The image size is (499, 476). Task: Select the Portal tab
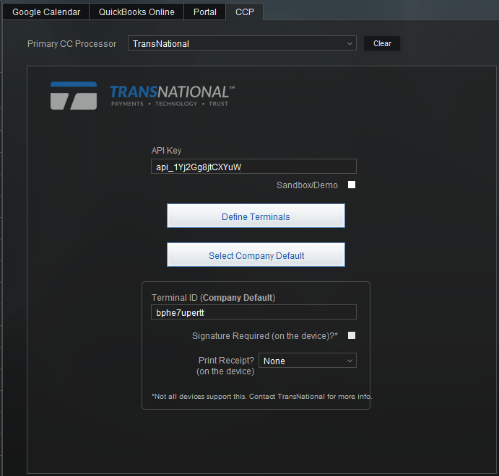coord(204,12)
